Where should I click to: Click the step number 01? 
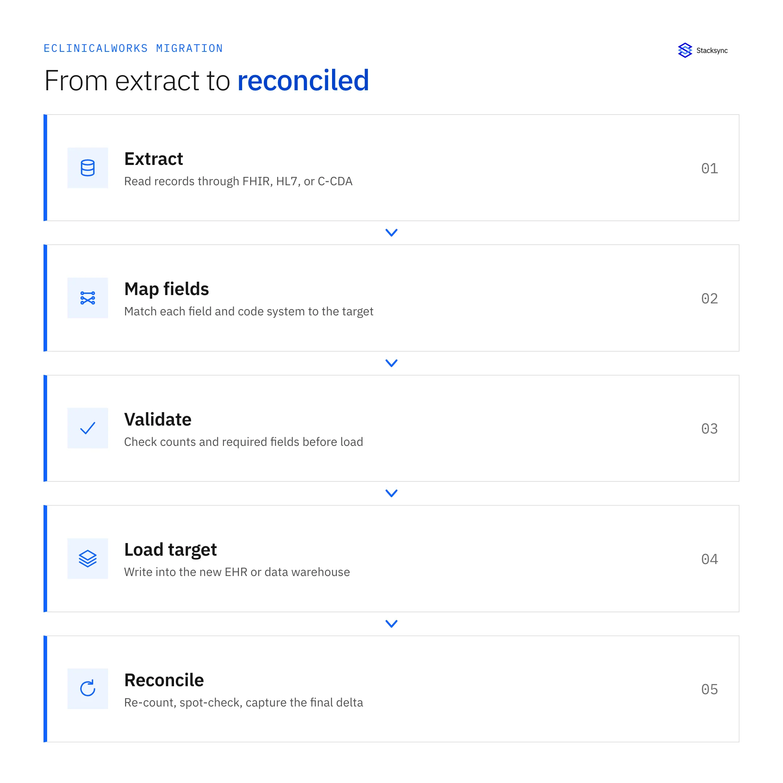710,168
